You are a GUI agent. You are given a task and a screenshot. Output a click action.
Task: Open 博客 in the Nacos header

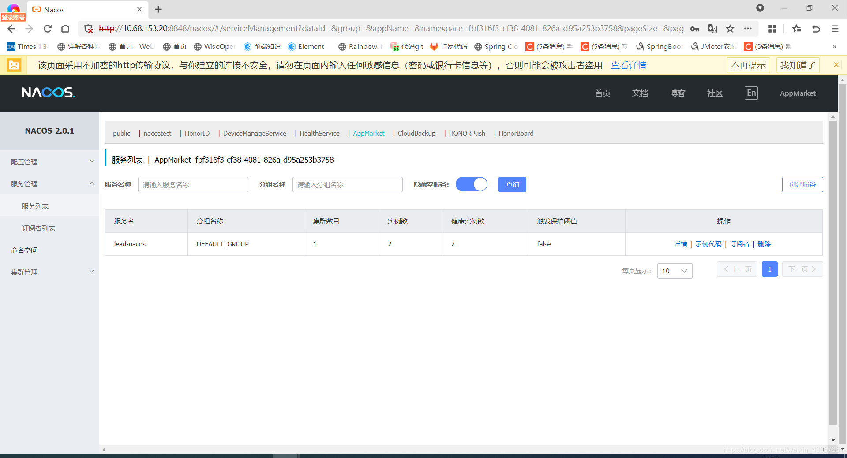(677, 93)
